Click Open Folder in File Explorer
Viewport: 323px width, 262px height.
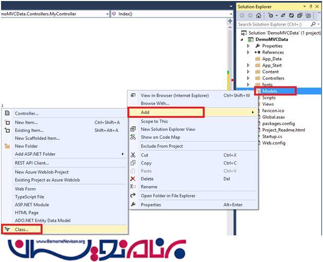(x=168, y=195)
